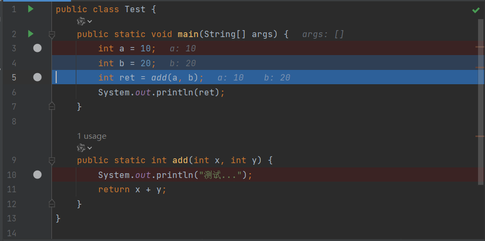Image resolution: width=485 pixels, height=241 pixels.
Task: Collapse the add method fold marker
Action: coord(52,160)
